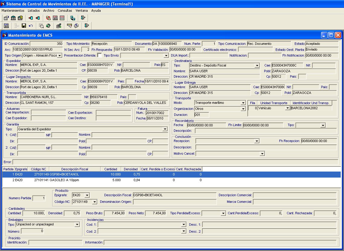
Task: Click the Cantidad column header
Action: pos(111,169)
